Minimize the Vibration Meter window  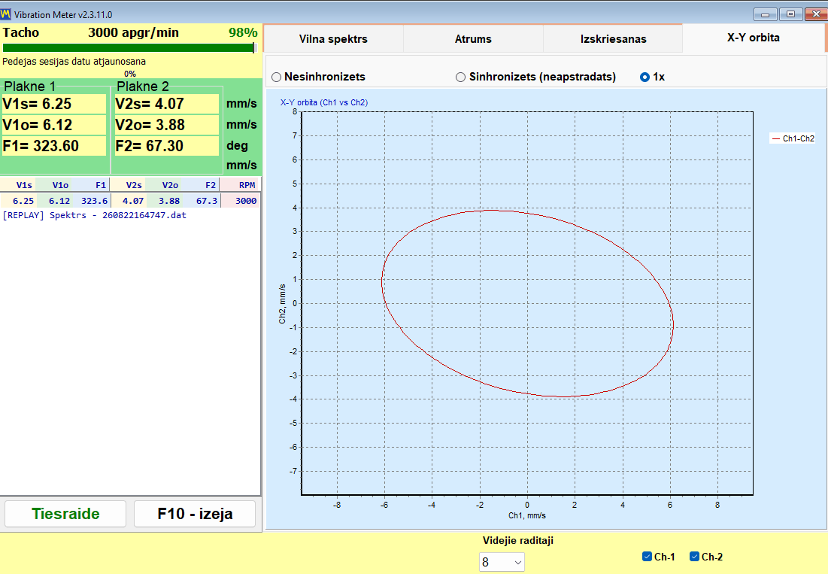pyautogui.click(x=765, y=14)
